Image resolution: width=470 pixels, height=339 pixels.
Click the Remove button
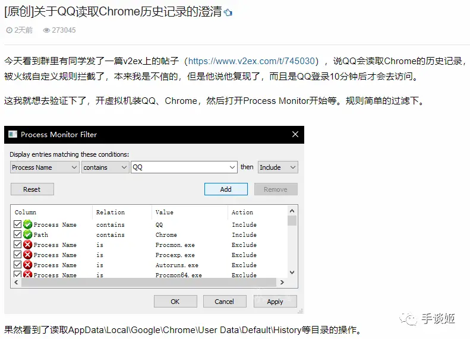pos(276,189)
